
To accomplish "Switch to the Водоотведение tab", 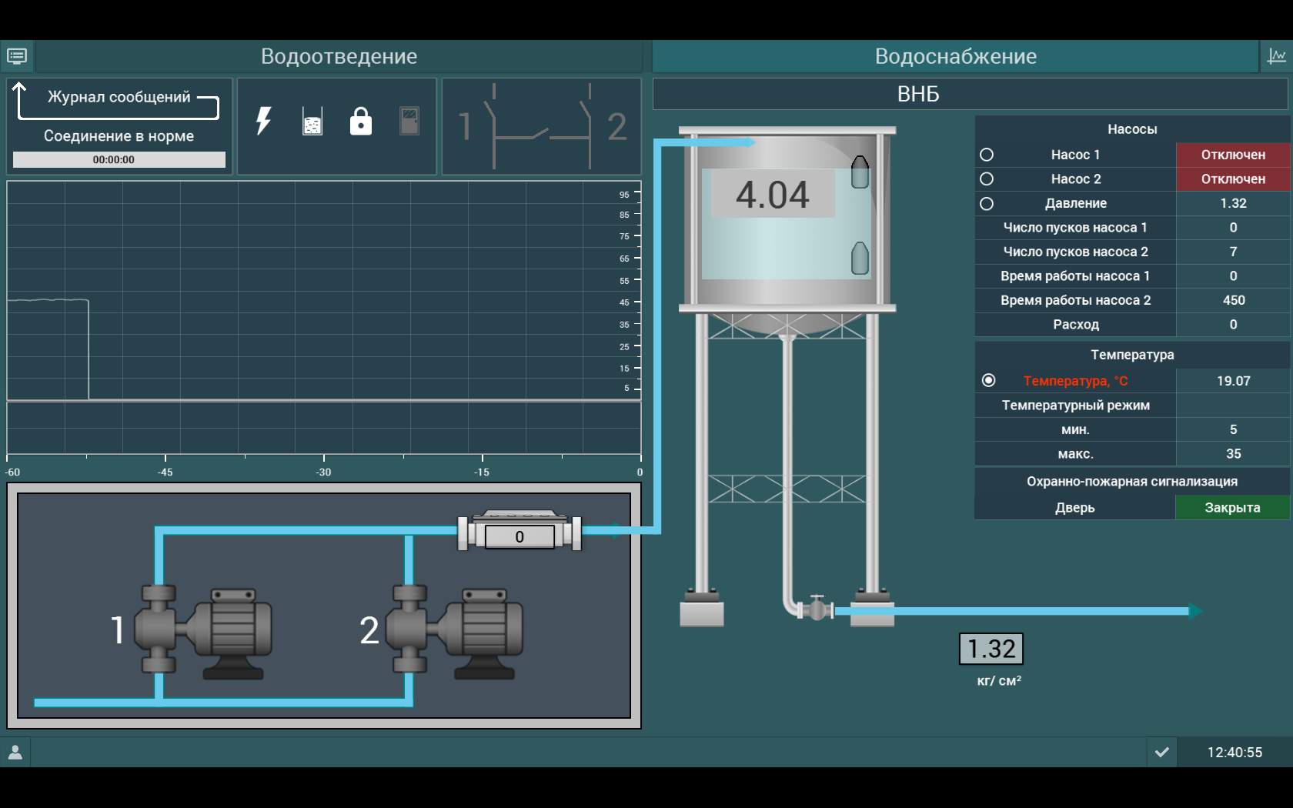I will point(339,56).
